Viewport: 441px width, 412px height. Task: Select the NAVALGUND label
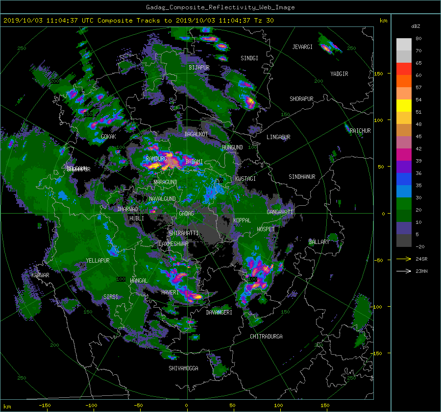(x=162, y=199)
